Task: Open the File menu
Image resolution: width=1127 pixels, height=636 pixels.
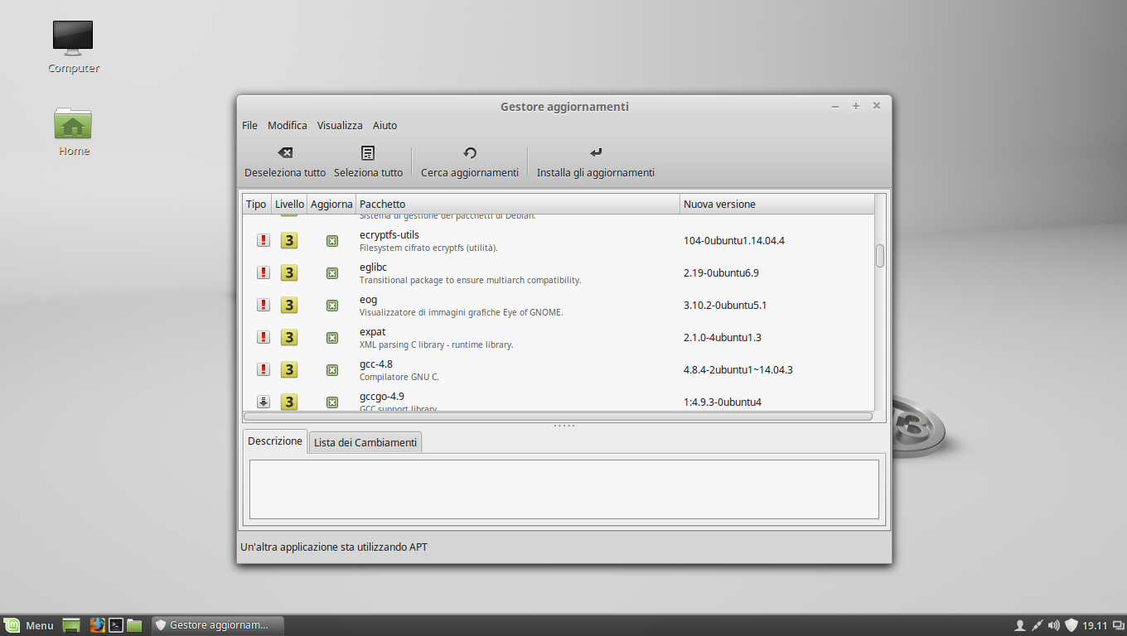Action: click(249, 126)
